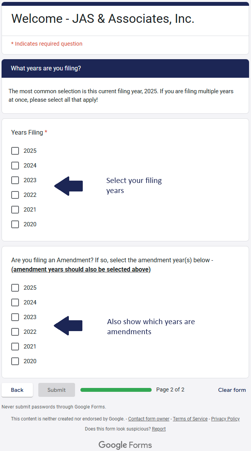Select 2023 as an amendment year
The height and width of the screenshot is (451, 251).
point(15,317)
